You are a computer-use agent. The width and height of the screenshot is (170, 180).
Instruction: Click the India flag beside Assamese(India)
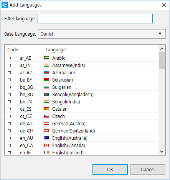coord(46,65)
